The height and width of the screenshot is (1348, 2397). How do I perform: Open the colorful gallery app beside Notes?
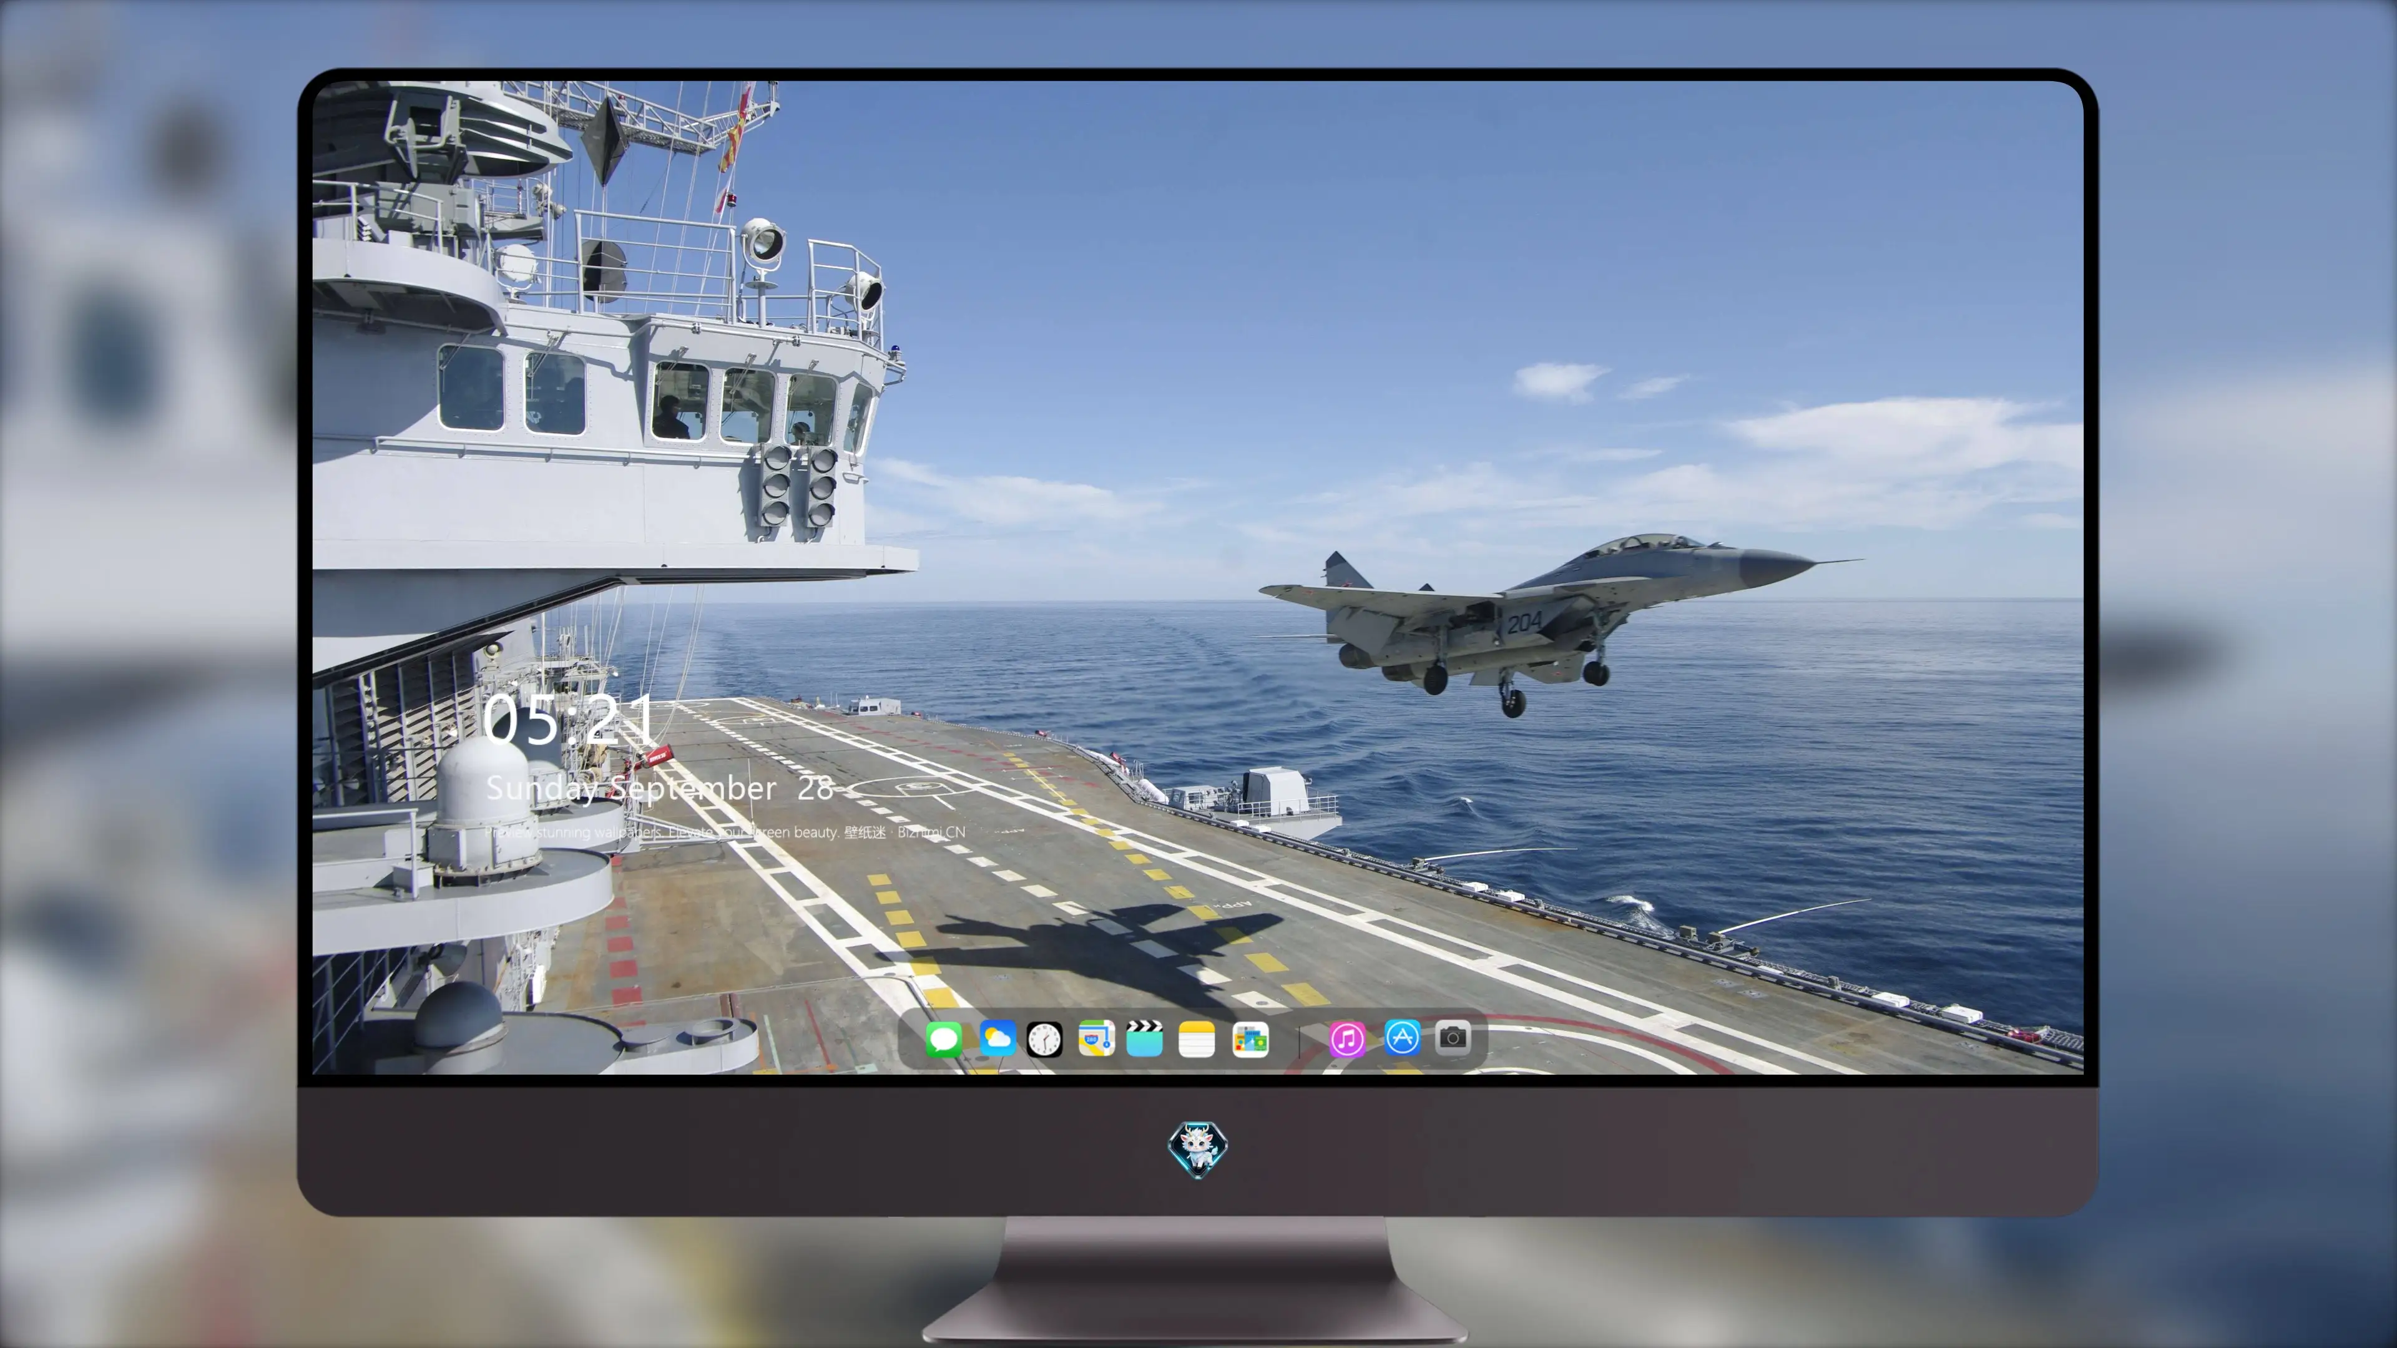(1250, 1039)
